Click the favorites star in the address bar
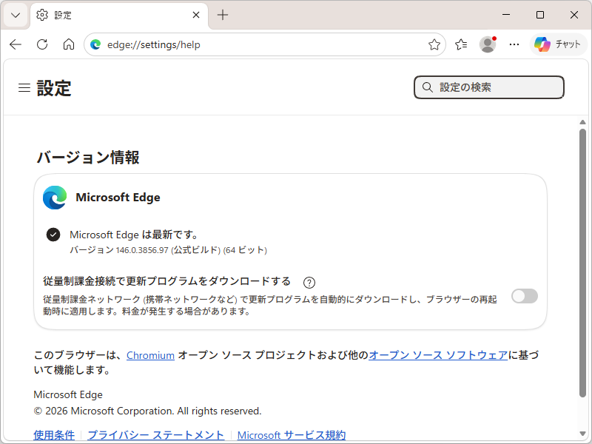This screenshot has height=444, width=592. [x=434, y=44]
